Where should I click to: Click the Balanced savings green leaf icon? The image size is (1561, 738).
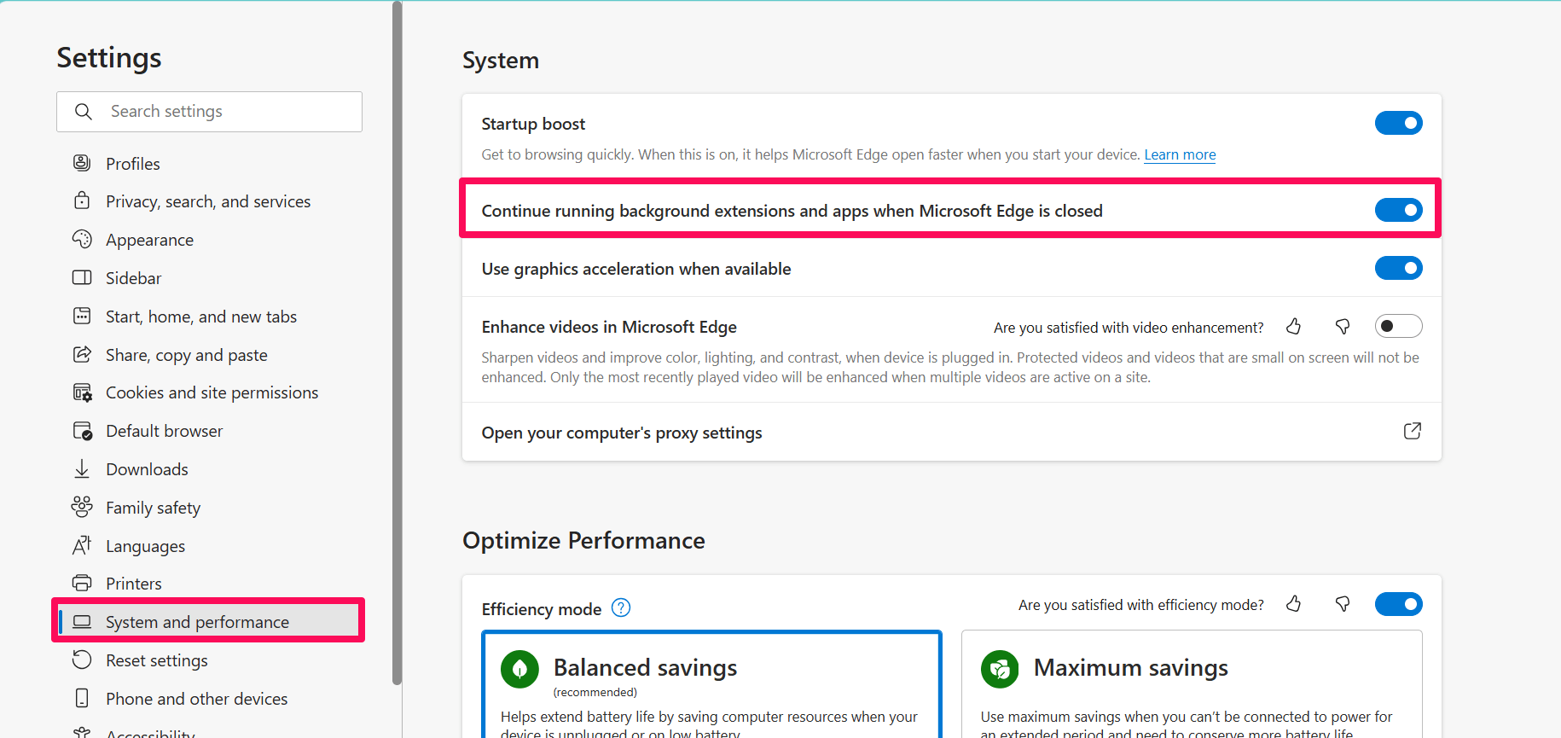pos(519,669)
